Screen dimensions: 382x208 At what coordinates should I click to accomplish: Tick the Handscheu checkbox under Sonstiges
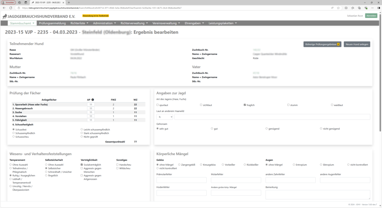[117, 165]
